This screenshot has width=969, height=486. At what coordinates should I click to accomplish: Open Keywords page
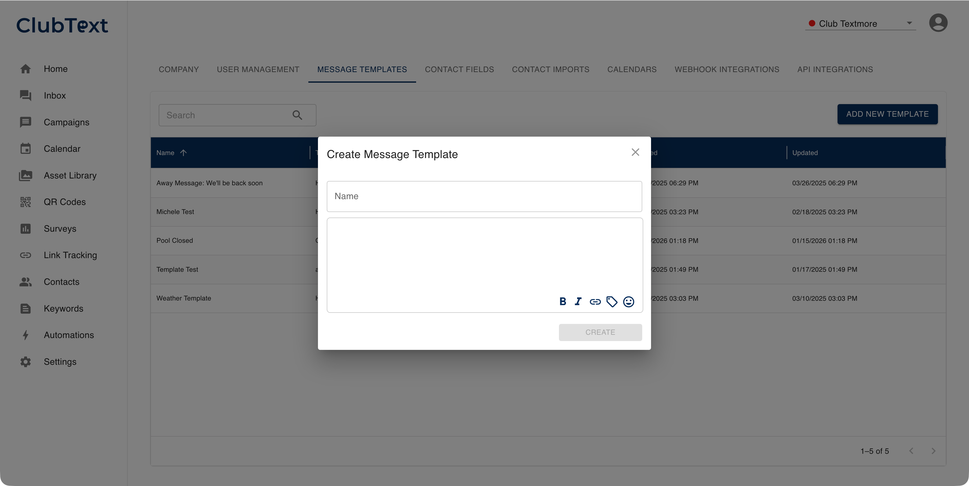coord(63,309)
